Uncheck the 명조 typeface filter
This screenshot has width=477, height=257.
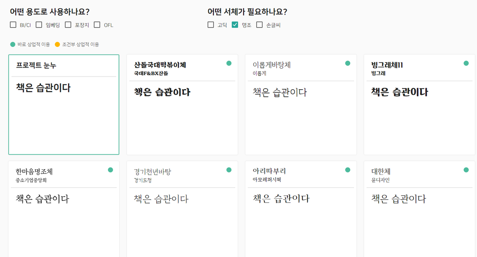click(x=235, y=25)
